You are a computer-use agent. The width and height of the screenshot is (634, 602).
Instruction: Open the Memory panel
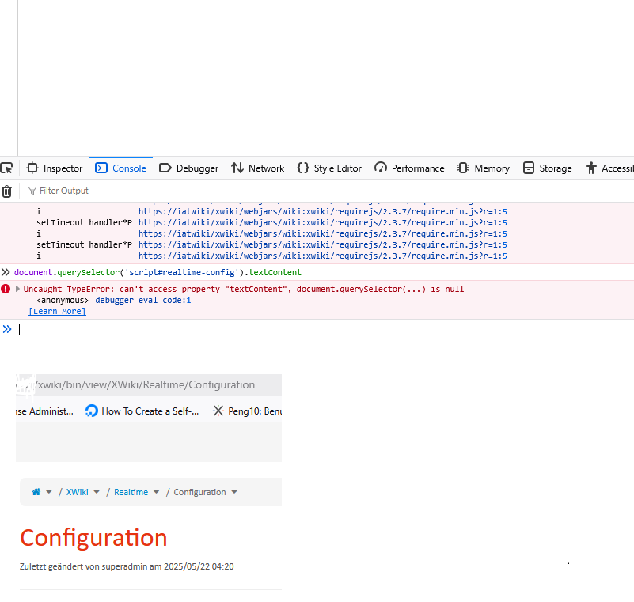click(483, 168)
